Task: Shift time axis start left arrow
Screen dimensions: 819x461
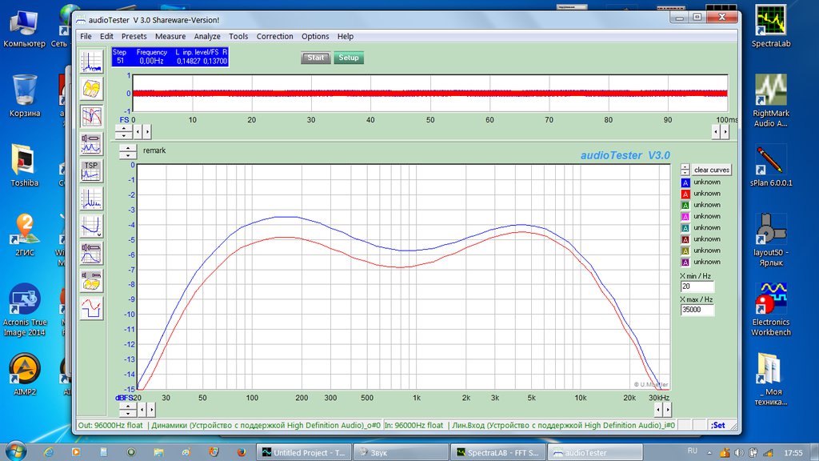Action: [x=138, y=132]
